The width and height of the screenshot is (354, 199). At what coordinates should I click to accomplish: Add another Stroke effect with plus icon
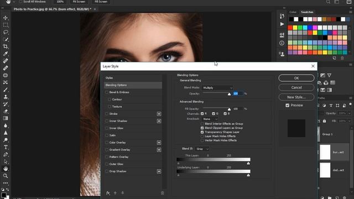click(x=159, y=114)
